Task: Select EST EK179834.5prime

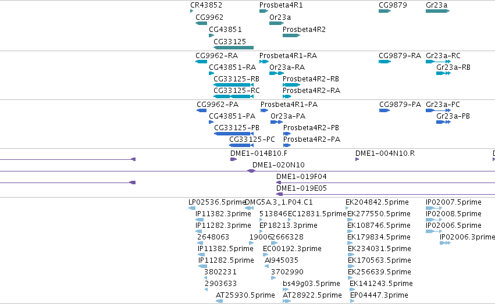Action: coord(350,244)
